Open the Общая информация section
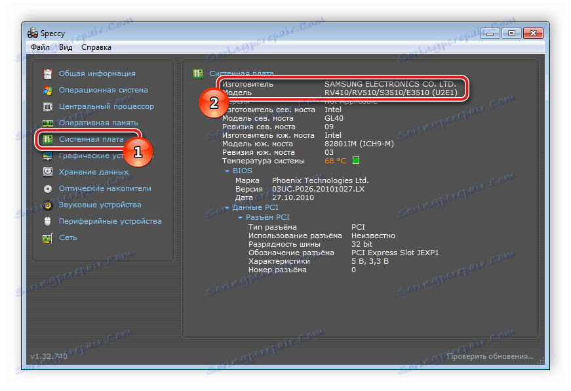Image resolution: width=571 pixels, height=391 pixels. (97, 73)
